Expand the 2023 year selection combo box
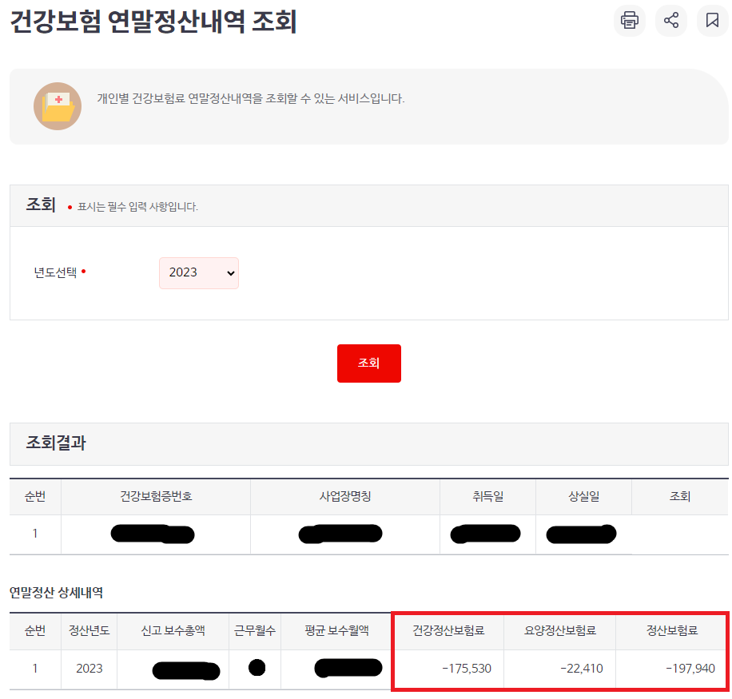The height and width of the screenshot is (699, 732). pos(198,272)
